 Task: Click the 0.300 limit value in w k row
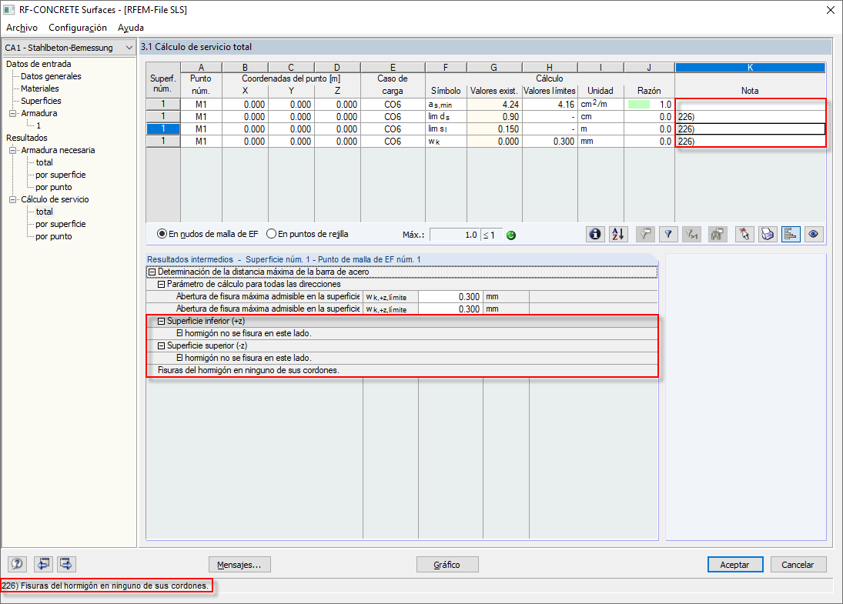pos(550,142)
